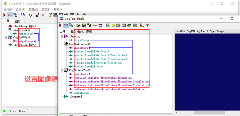
Task: Select Results.Item[0].GetPose().TranslationY terminal
Action: 100,59
